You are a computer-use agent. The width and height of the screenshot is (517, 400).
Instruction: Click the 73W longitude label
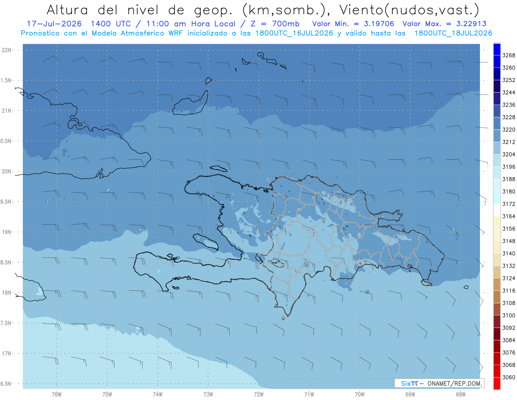click(208, 394)
